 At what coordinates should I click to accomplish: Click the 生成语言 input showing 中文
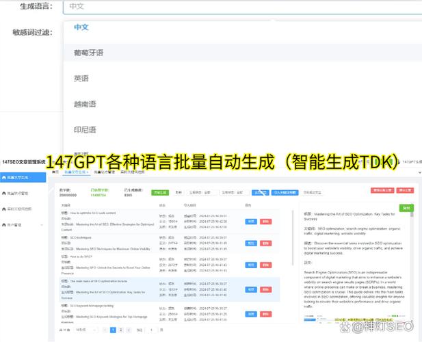coord(242,6)
